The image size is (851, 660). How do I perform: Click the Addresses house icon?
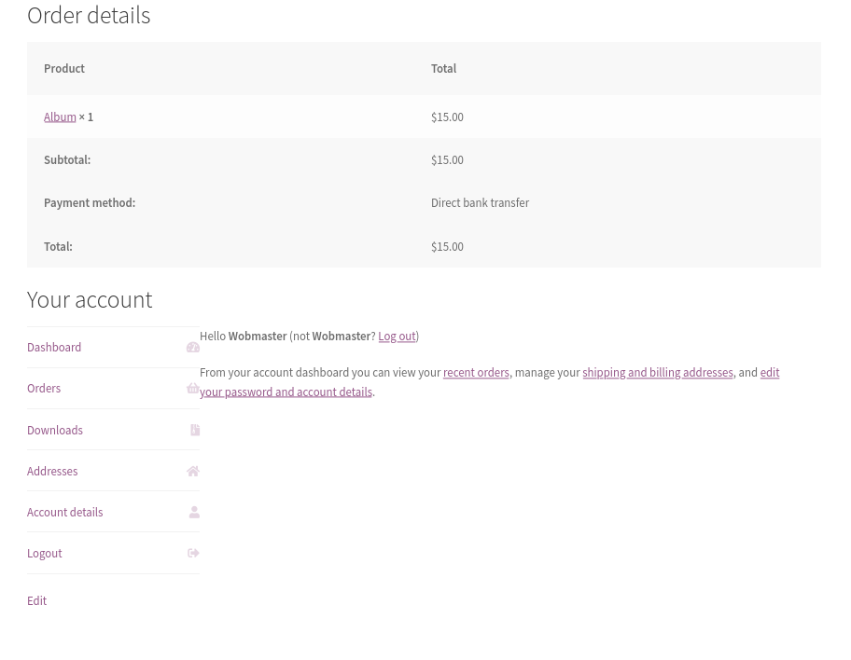192,471
